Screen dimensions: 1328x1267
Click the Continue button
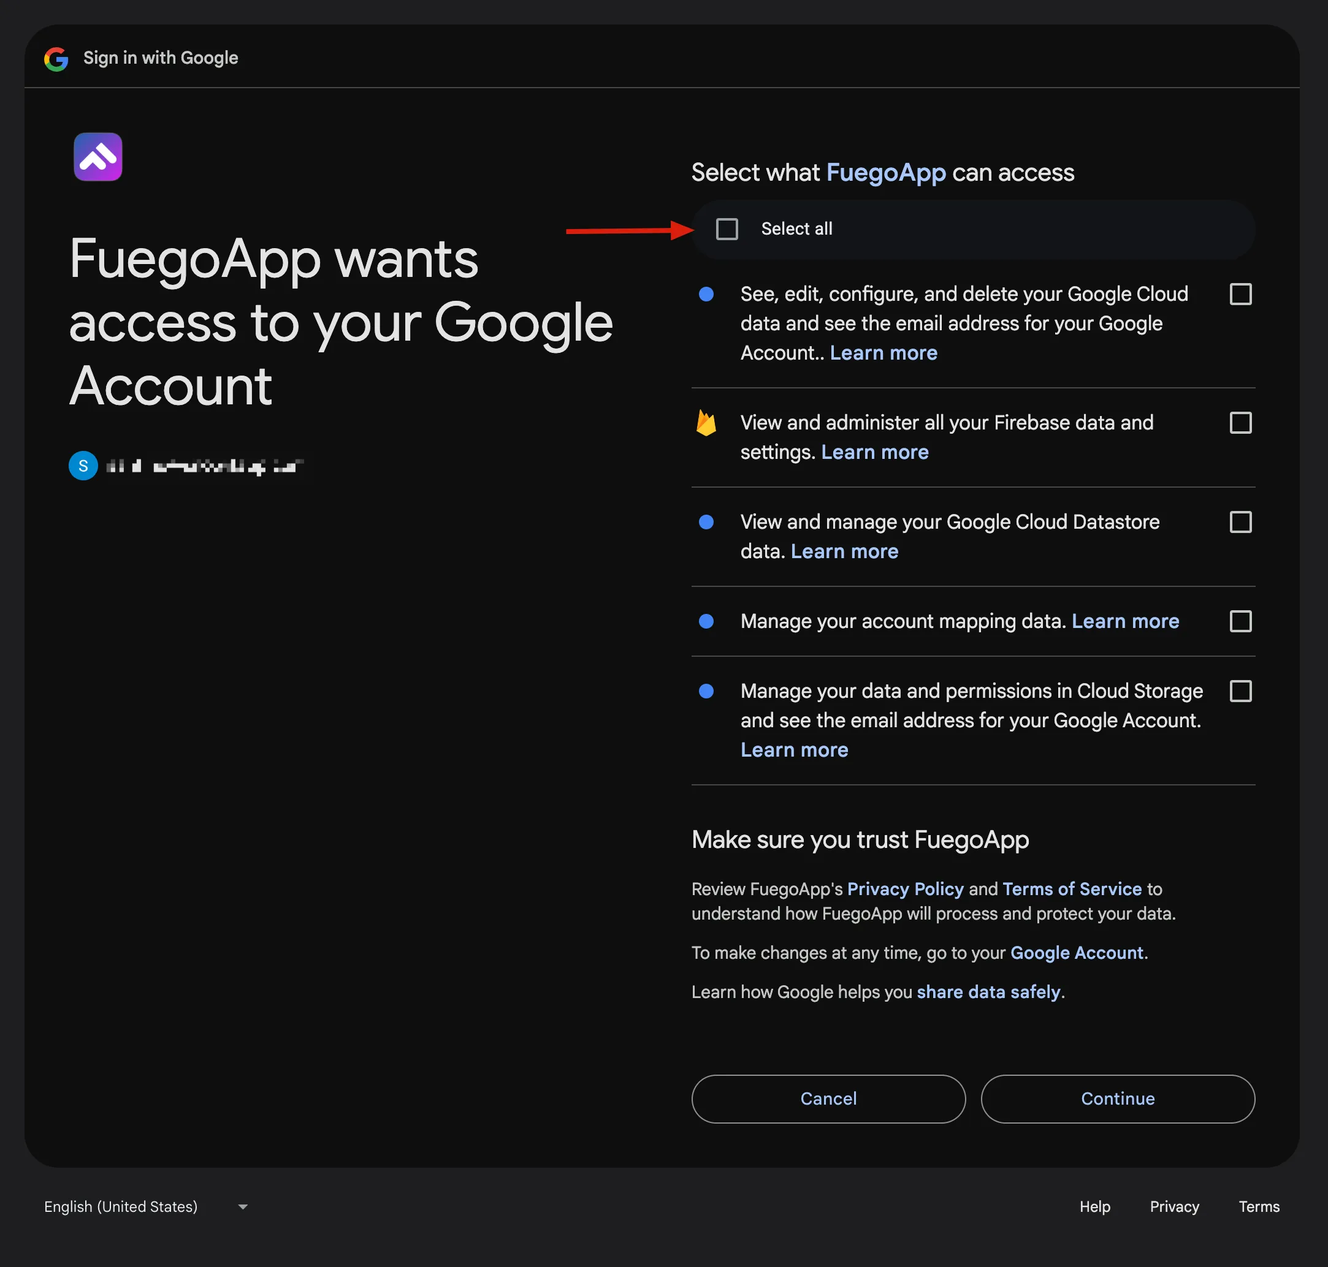point(1117,1099)
